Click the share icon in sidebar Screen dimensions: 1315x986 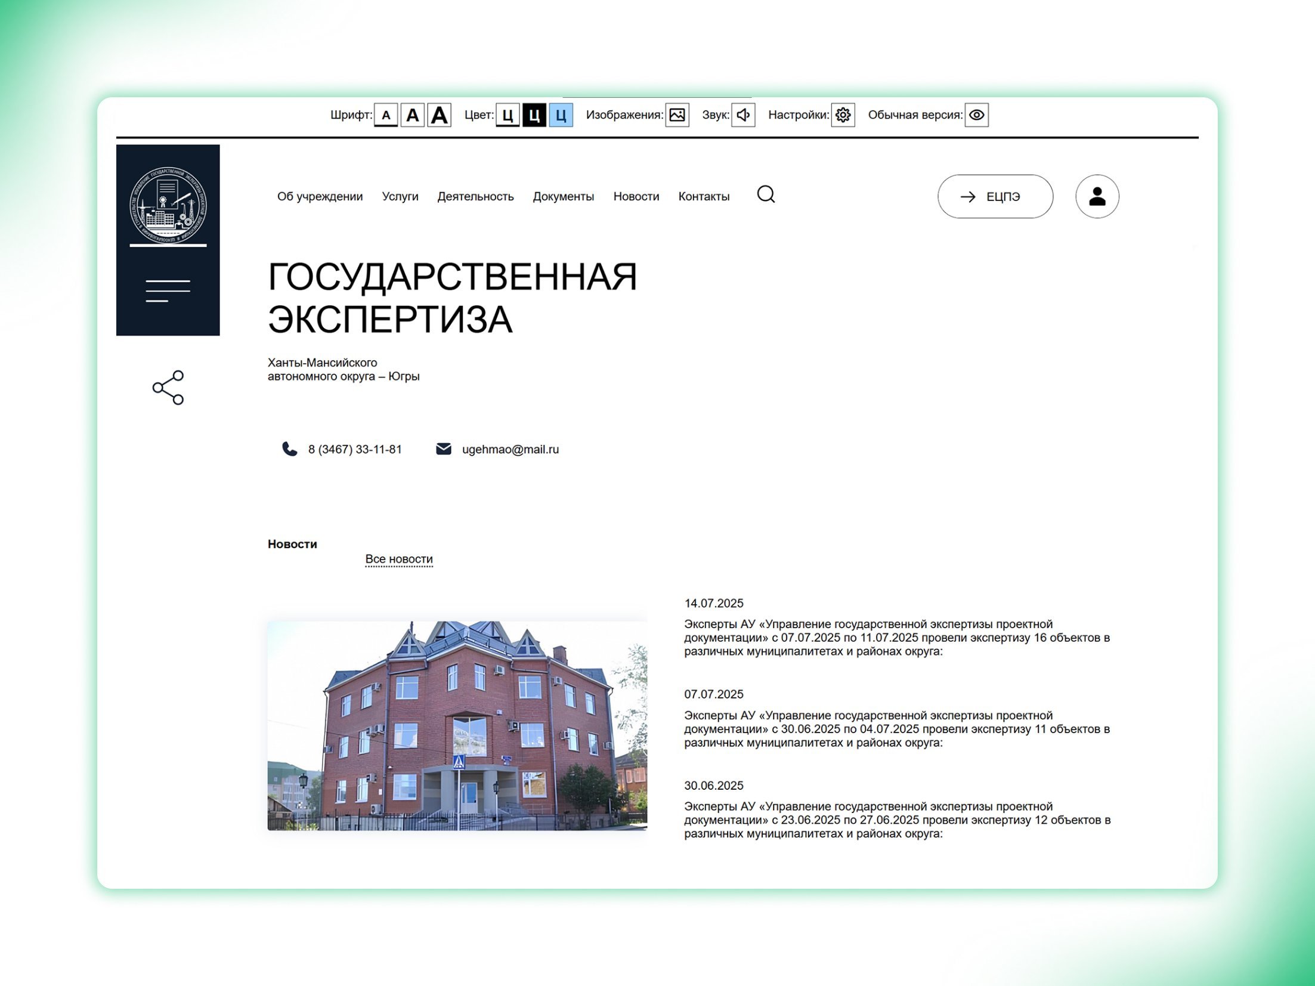click(x=168, y=388)
